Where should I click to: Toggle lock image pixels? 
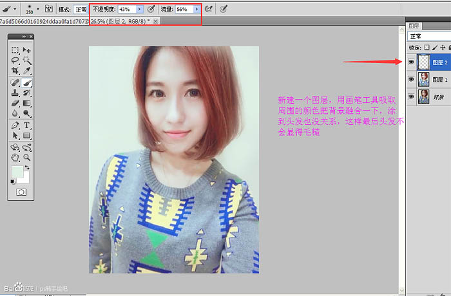[435, 48]
